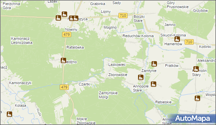The image size is (216, 125).
Task: Select the Kamionacz Leśniczówka label
Action: 22,41
